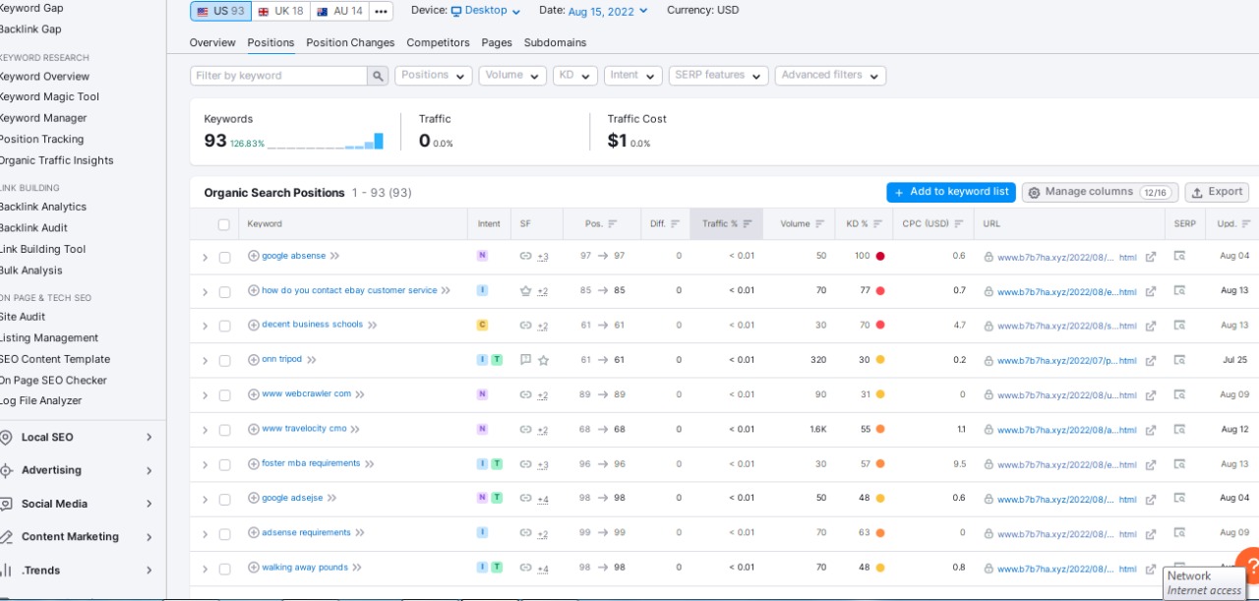Click the yellow KD dot for onn tripod
Screen dimensions: 1259x601
point(880,360)
